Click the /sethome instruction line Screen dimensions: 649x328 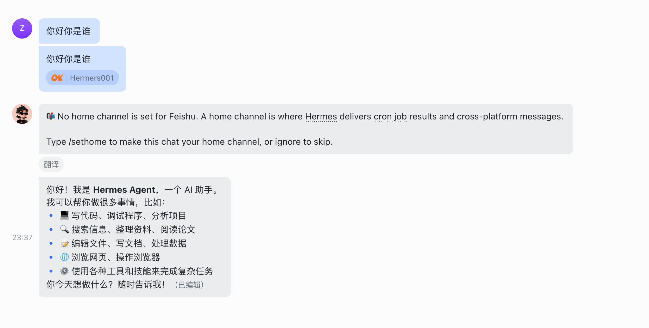[x=189, y=142]
